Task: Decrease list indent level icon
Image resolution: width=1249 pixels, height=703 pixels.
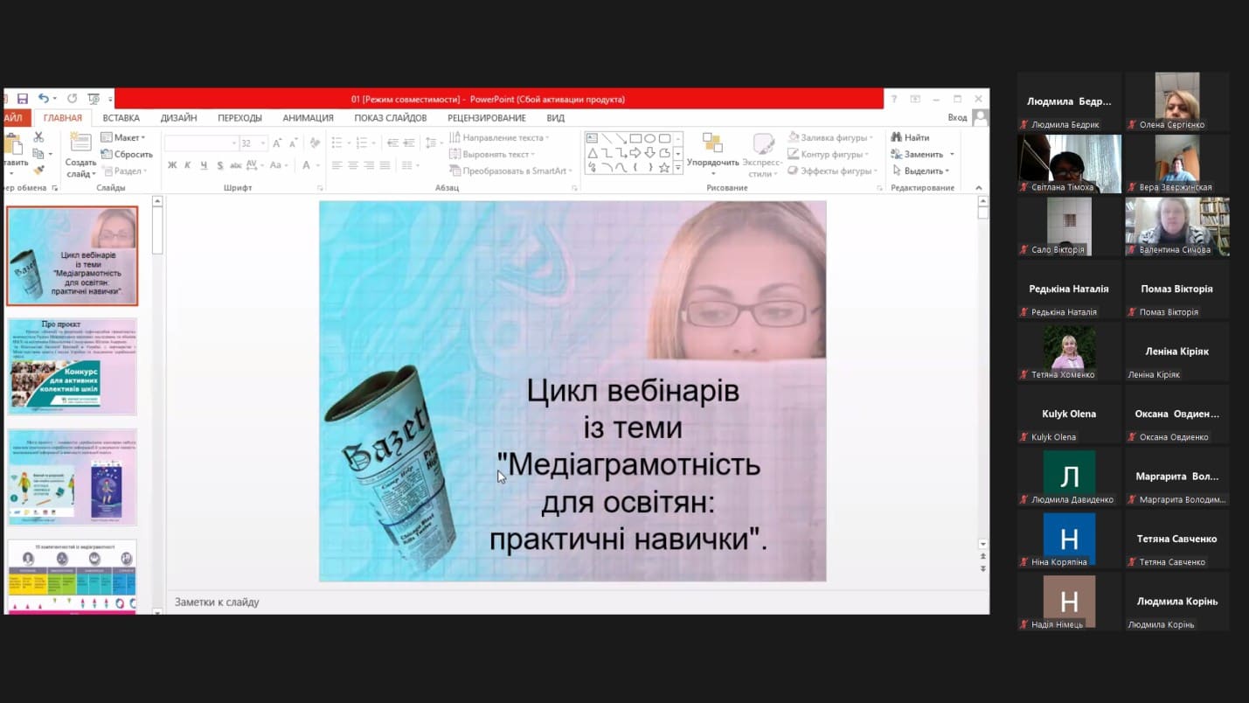Action: [393, 143]
